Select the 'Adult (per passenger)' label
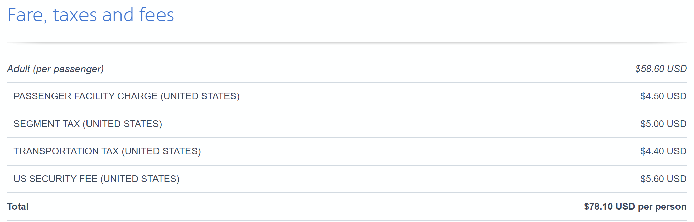694x222 pixels. coord(55,69)
